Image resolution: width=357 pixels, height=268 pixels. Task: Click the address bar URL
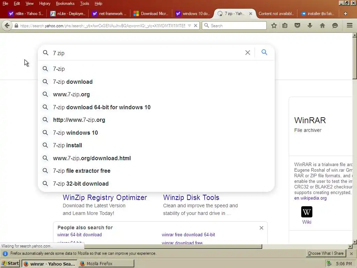(x=103, y=26)
